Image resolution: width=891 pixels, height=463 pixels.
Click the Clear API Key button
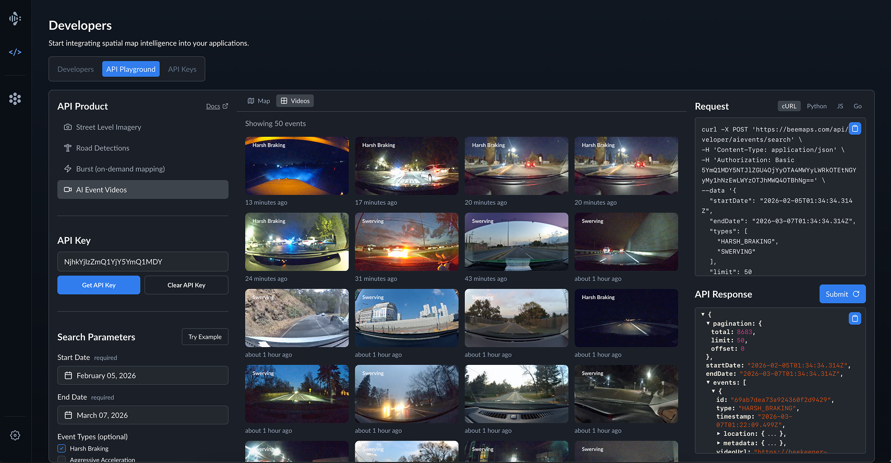tap(186, 285)
